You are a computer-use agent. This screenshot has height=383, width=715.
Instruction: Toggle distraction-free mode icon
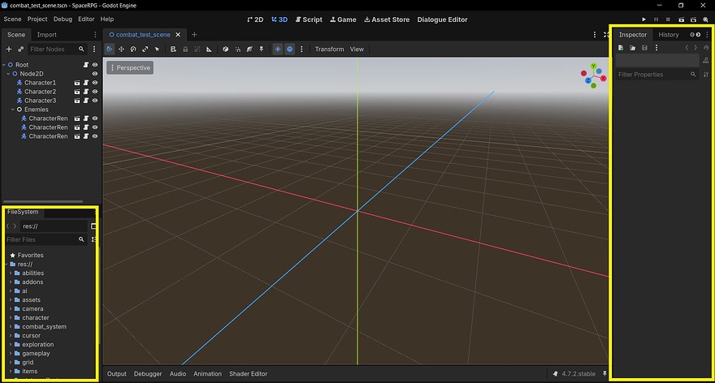(606, 35)
